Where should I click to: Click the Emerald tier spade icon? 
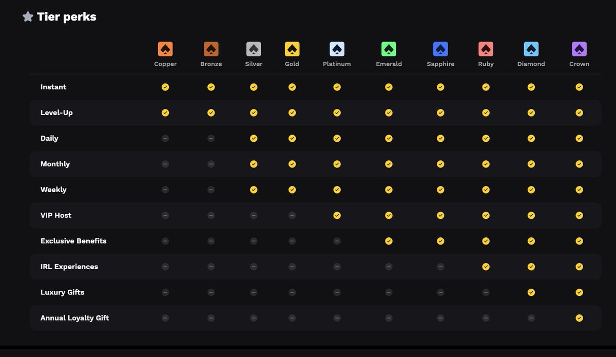click(389, 49)
